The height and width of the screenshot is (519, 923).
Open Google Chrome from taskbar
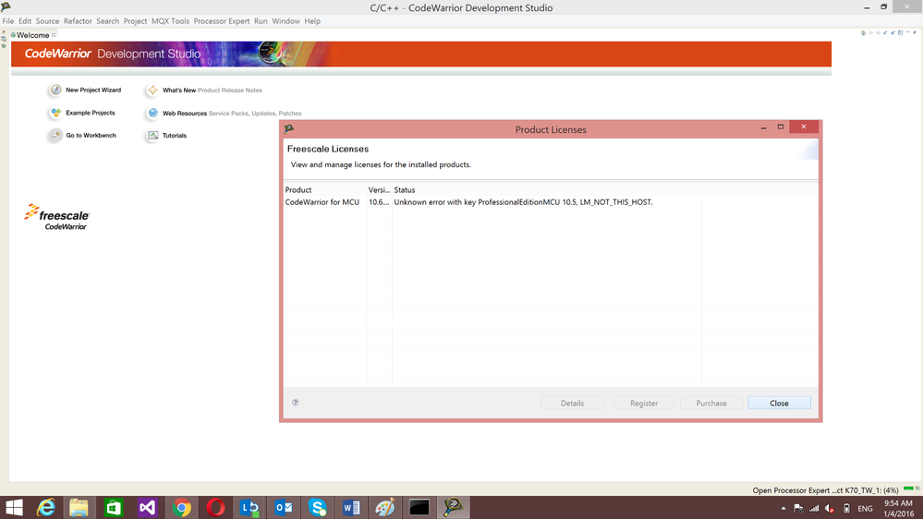(181, 507)
